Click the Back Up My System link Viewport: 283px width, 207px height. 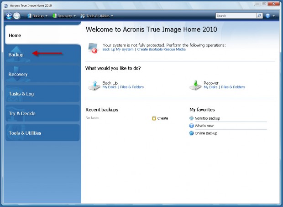click(118, 49)
